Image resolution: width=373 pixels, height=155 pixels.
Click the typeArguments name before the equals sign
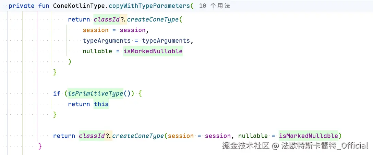coord(107,41)
